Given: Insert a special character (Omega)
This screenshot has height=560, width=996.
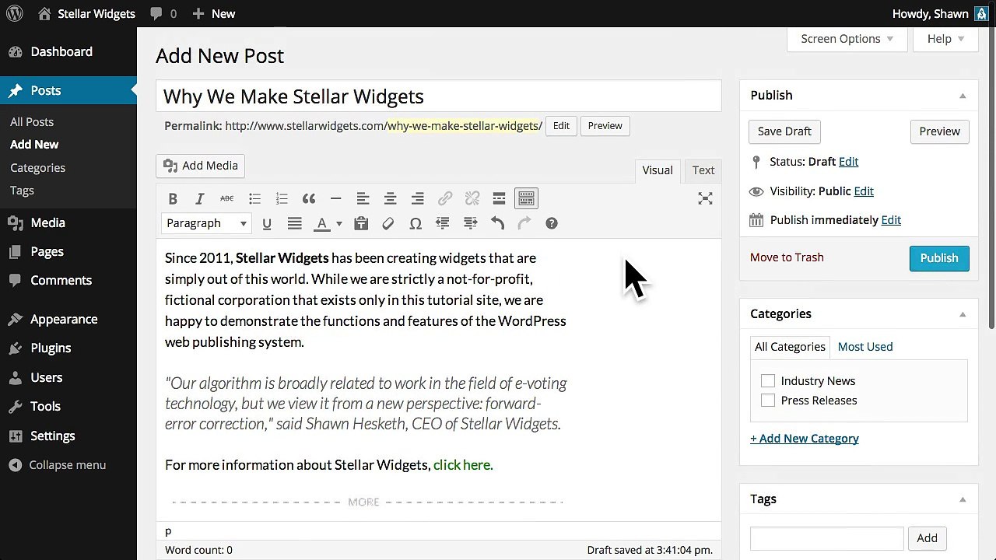Looking at the screenshot, I should pyautogui.click(x=416, y=224).
